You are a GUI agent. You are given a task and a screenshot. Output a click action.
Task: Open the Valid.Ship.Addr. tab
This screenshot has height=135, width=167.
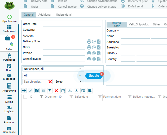tap(139, 24)
